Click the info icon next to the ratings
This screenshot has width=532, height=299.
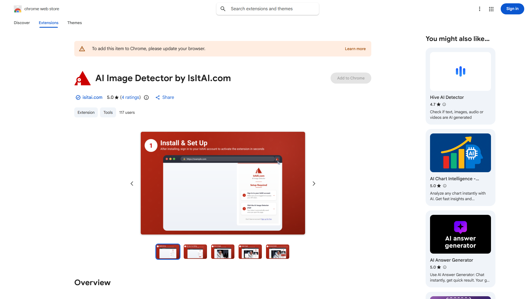click(146, 97)
